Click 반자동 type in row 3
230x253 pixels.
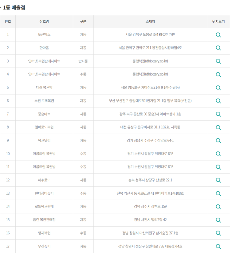pyautogui.click(x=83, y=61)
